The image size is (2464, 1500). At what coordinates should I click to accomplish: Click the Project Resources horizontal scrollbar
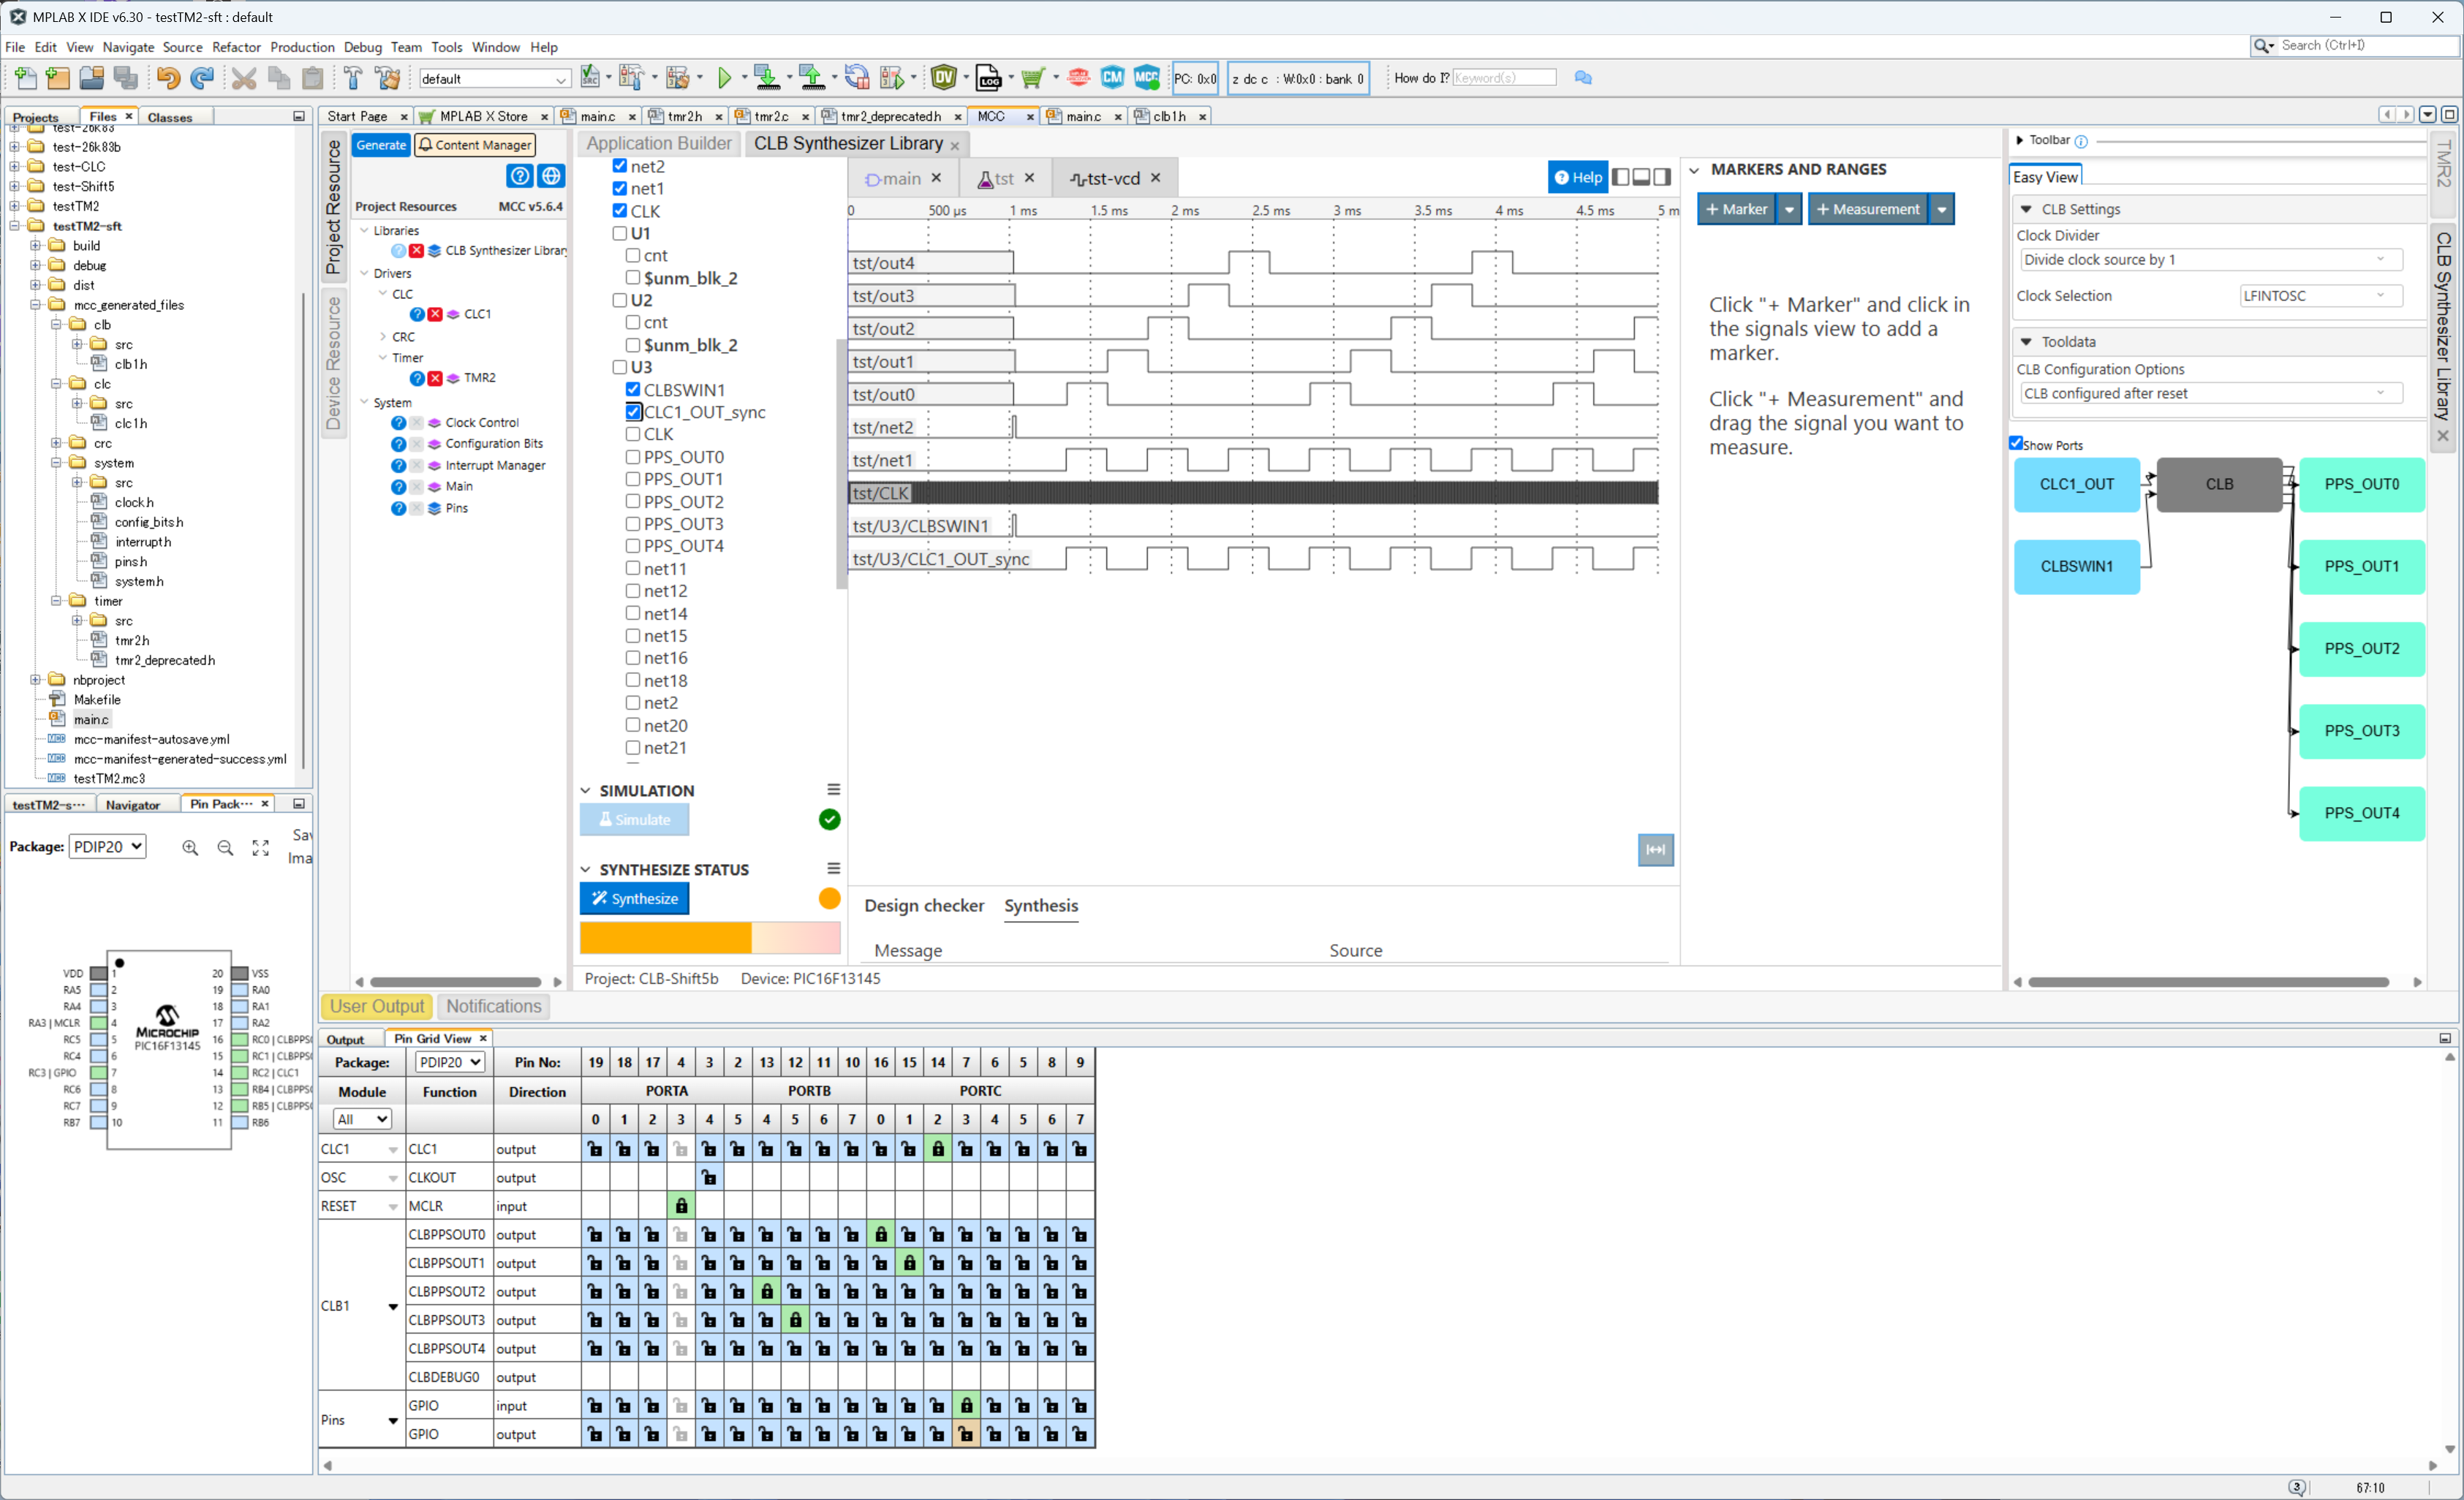click(x=456, y=983)
